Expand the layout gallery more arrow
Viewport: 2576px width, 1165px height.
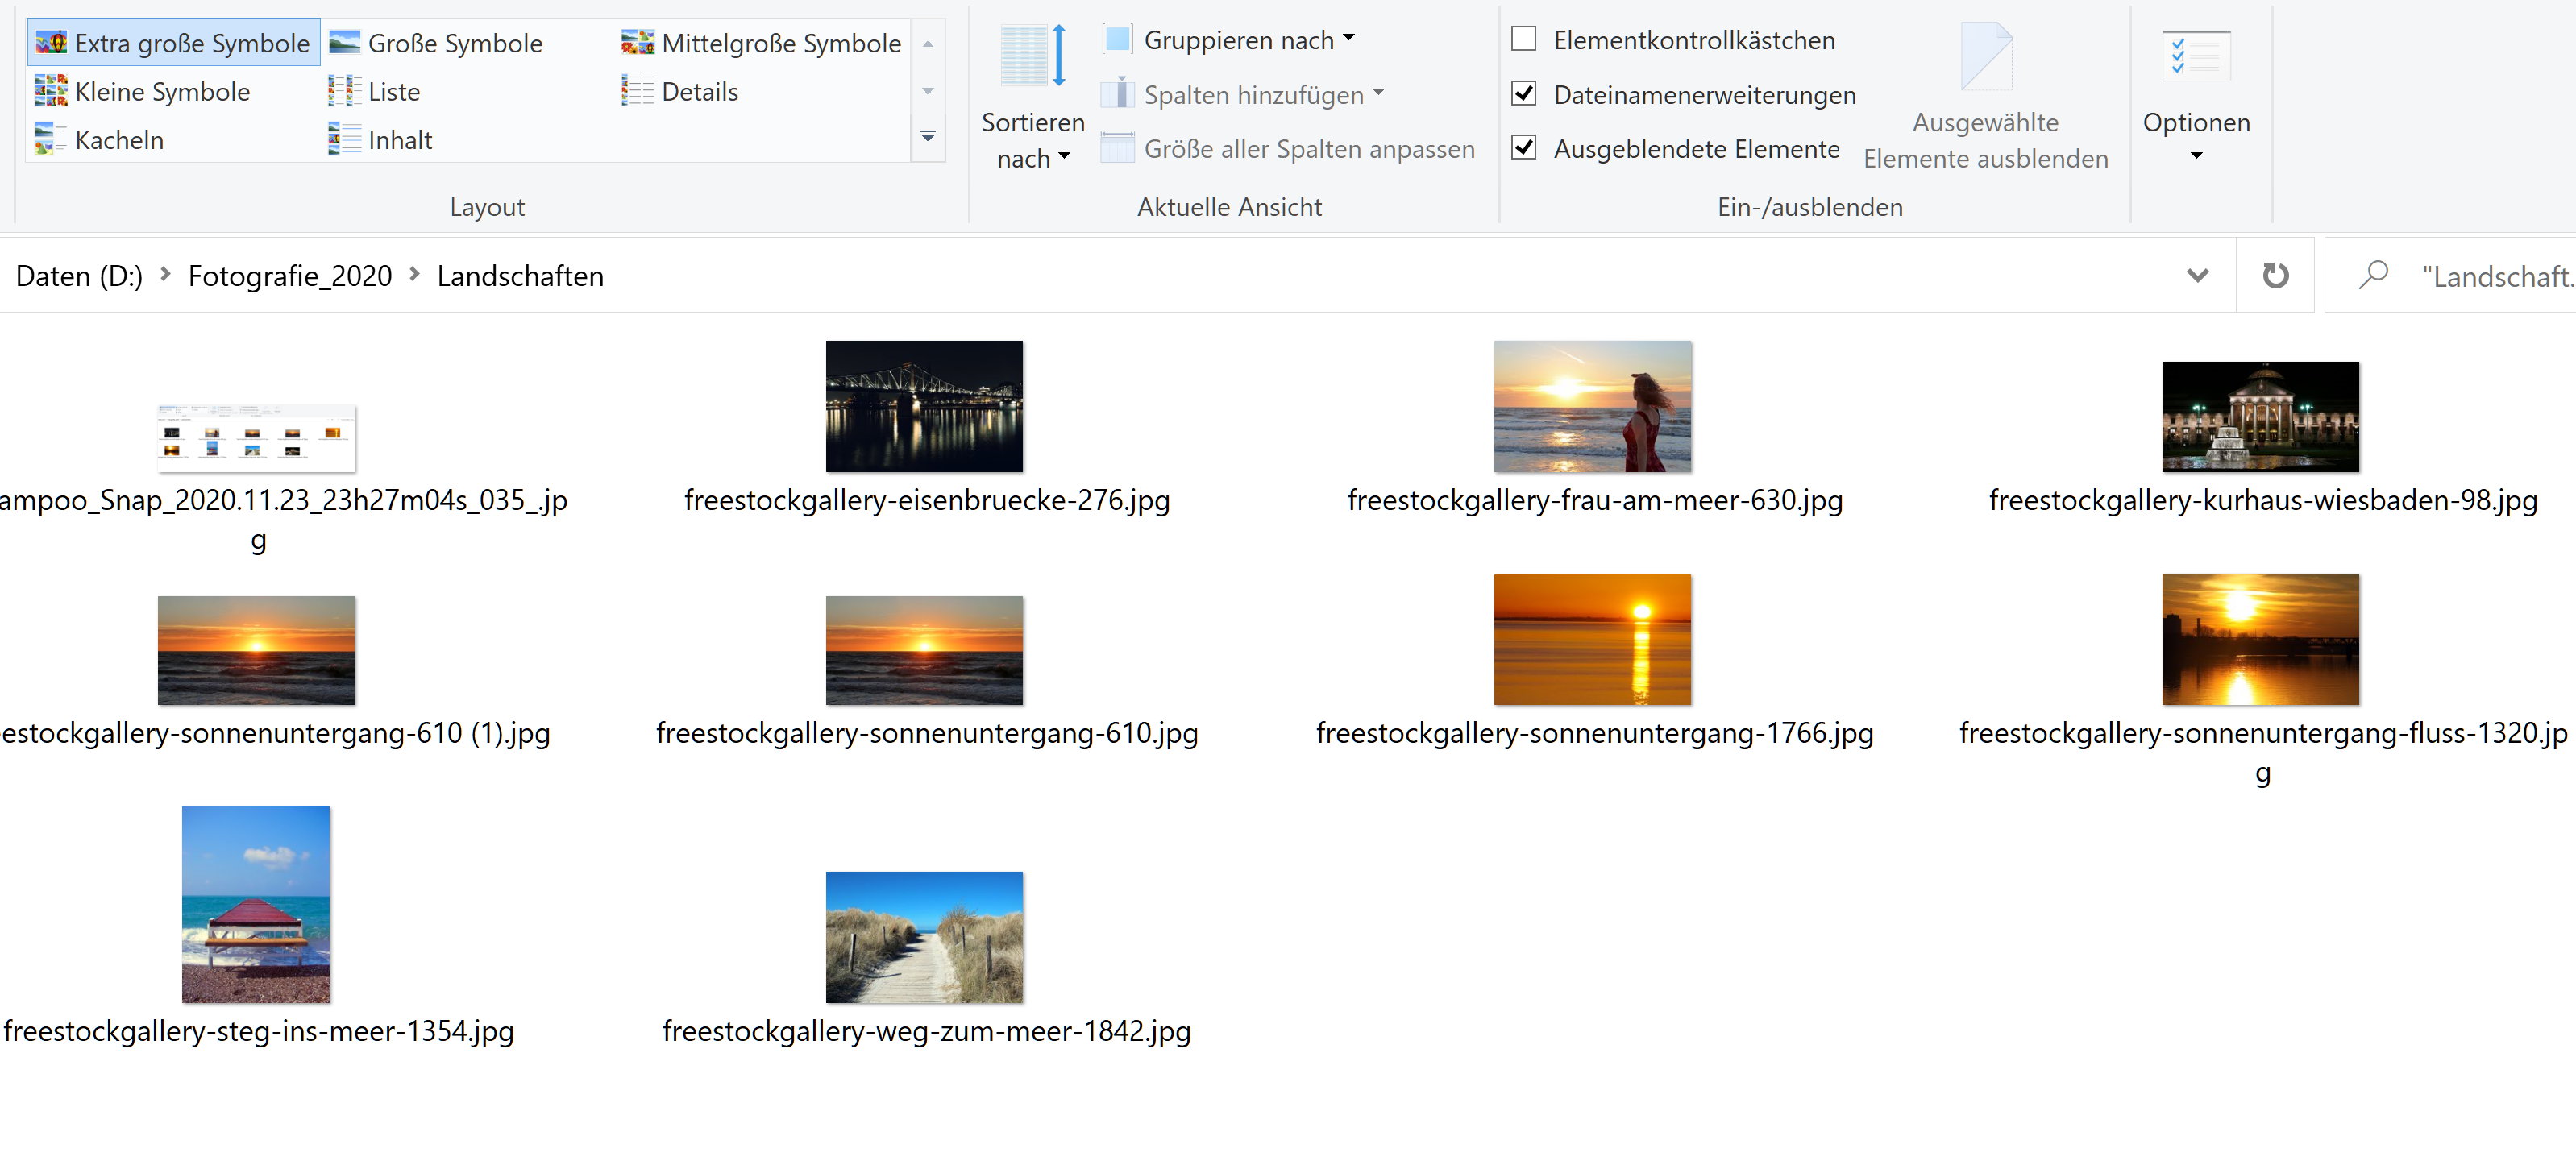pyautogui.click(x=928, y=137)
